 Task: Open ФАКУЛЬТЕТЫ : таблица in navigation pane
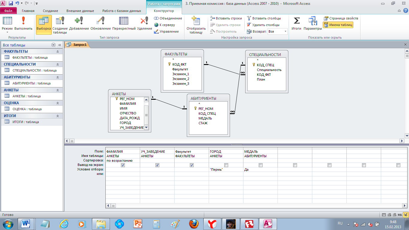pos(32,57)
